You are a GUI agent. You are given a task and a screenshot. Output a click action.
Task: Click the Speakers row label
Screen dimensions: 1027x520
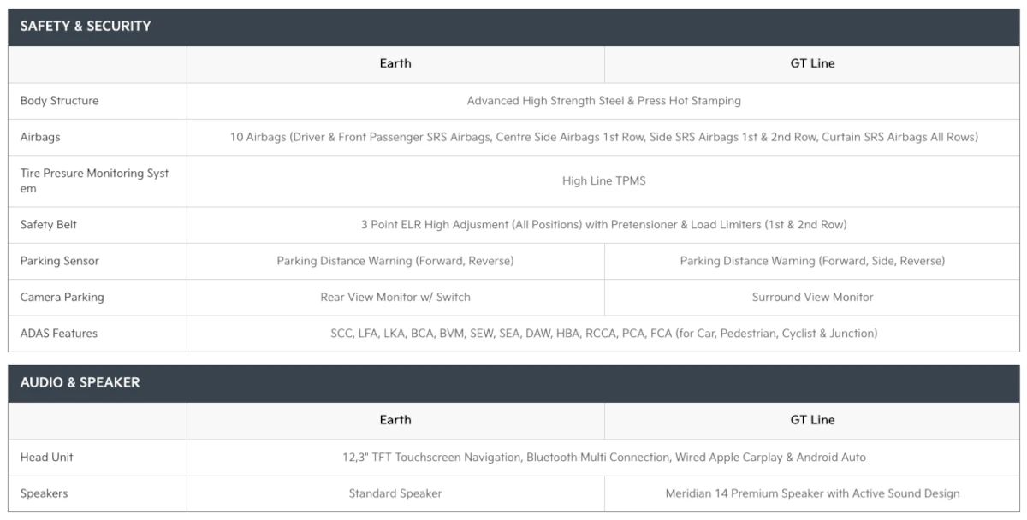(x=44, y=493)
